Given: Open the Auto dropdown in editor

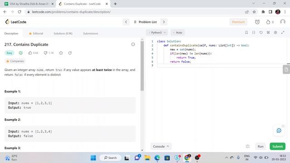Looking at the screenshot, I should click(x=178, y=33).
